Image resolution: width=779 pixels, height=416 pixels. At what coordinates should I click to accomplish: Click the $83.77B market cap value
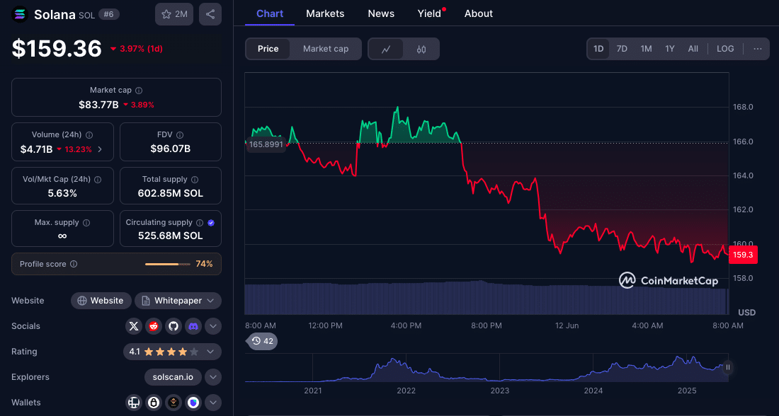pyautogui.click(x=98, y=105)
